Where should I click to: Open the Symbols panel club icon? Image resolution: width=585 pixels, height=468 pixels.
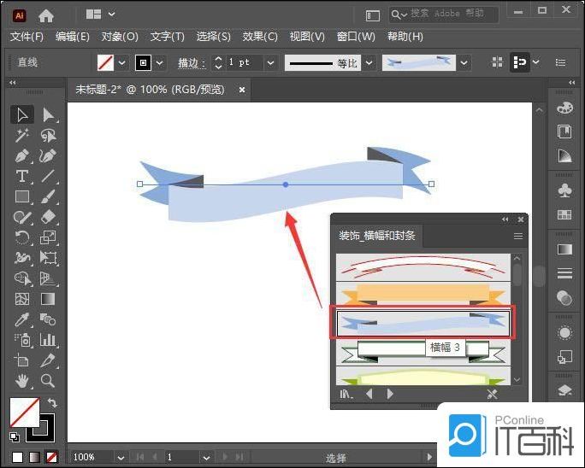tap(564, 190)
